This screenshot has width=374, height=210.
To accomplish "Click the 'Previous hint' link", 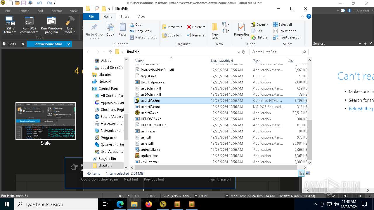I will coord(154,179).
